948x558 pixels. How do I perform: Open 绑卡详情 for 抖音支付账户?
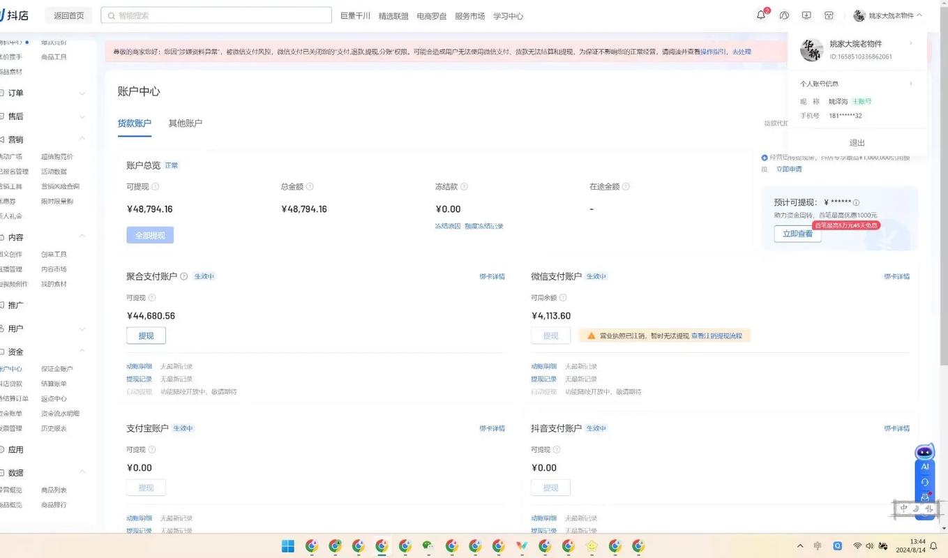coord(897,428)
